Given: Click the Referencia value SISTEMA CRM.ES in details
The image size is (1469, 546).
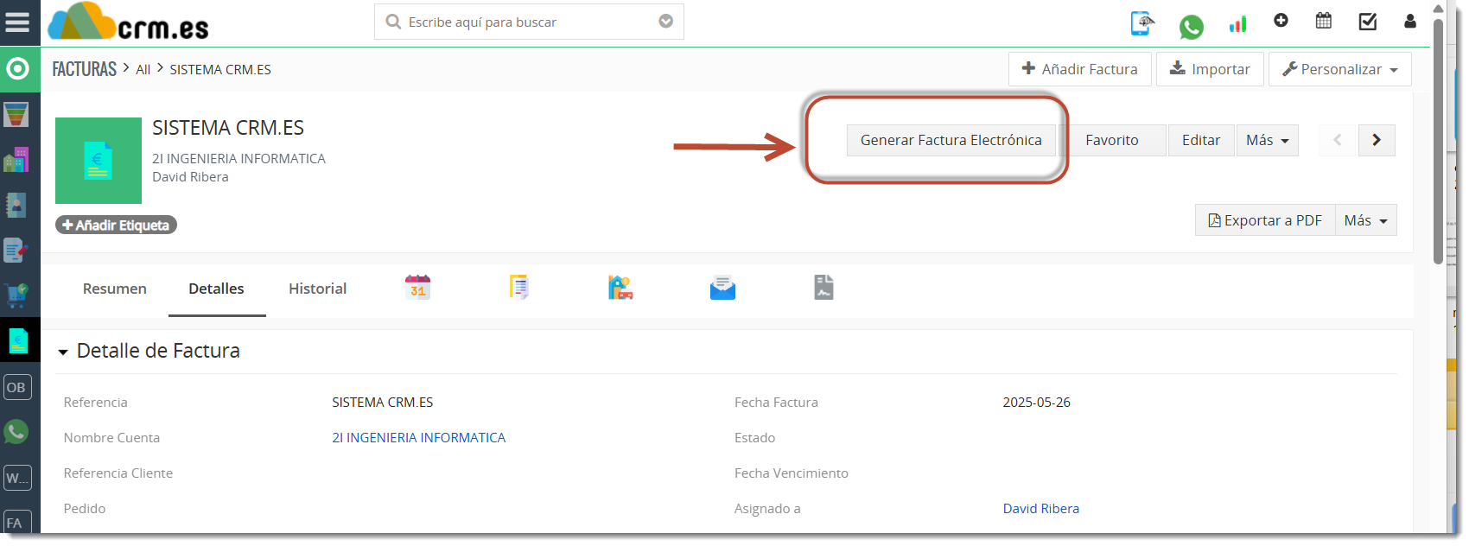Looking at the screenshot, I should 382,403.
